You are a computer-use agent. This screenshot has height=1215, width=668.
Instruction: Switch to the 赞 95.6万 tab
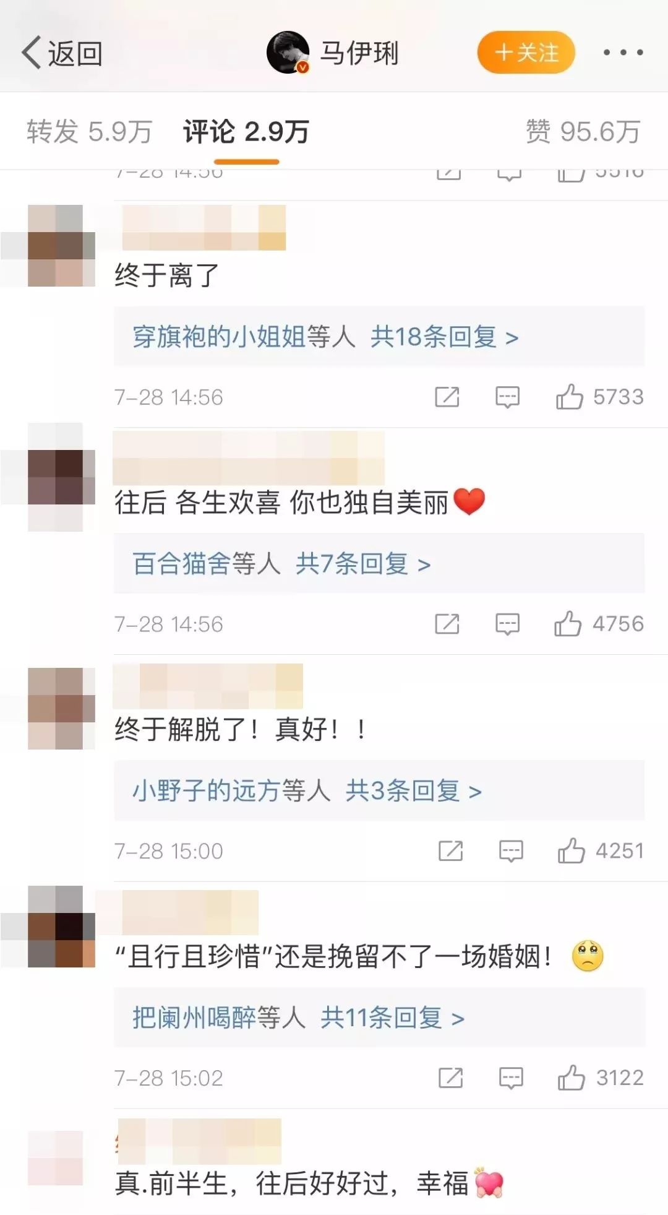(583, 131)
